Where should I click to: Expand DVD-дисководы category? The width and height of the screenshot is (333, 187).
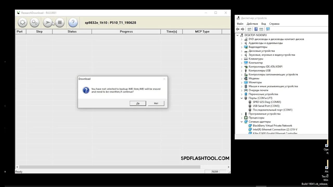pos(241,39)
